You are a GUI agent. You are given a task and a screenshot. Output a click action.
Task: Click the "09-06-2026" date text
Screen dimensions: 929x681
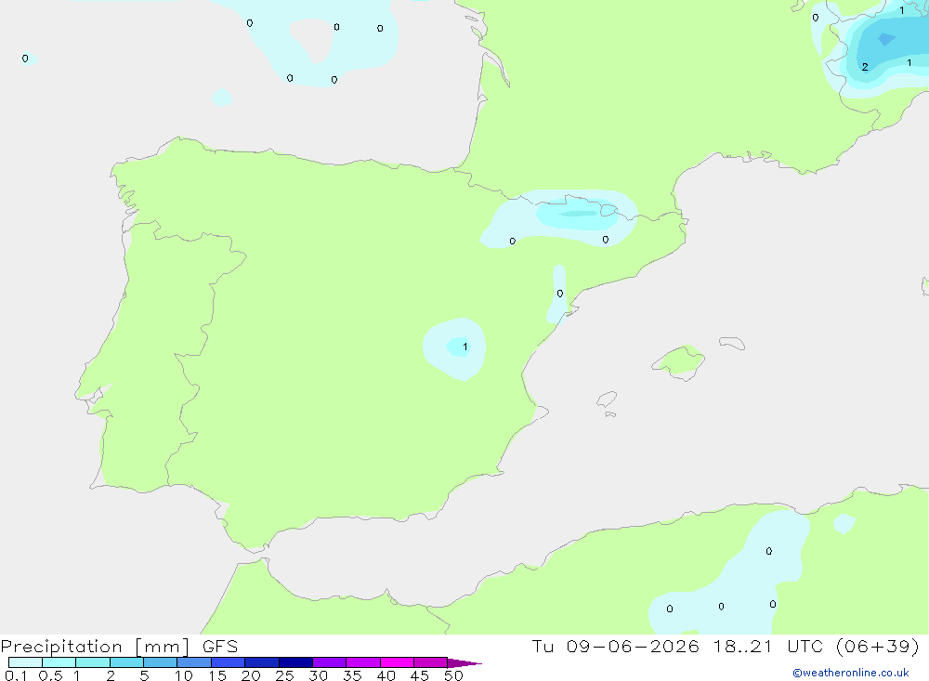pyautogui.click(x=632, y=646)
